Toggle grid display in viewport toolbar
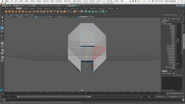The width and height of the screenshot is (185, 104). coord(19,17)
